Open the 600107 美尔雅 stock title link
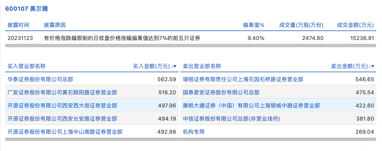 [27, 9]
